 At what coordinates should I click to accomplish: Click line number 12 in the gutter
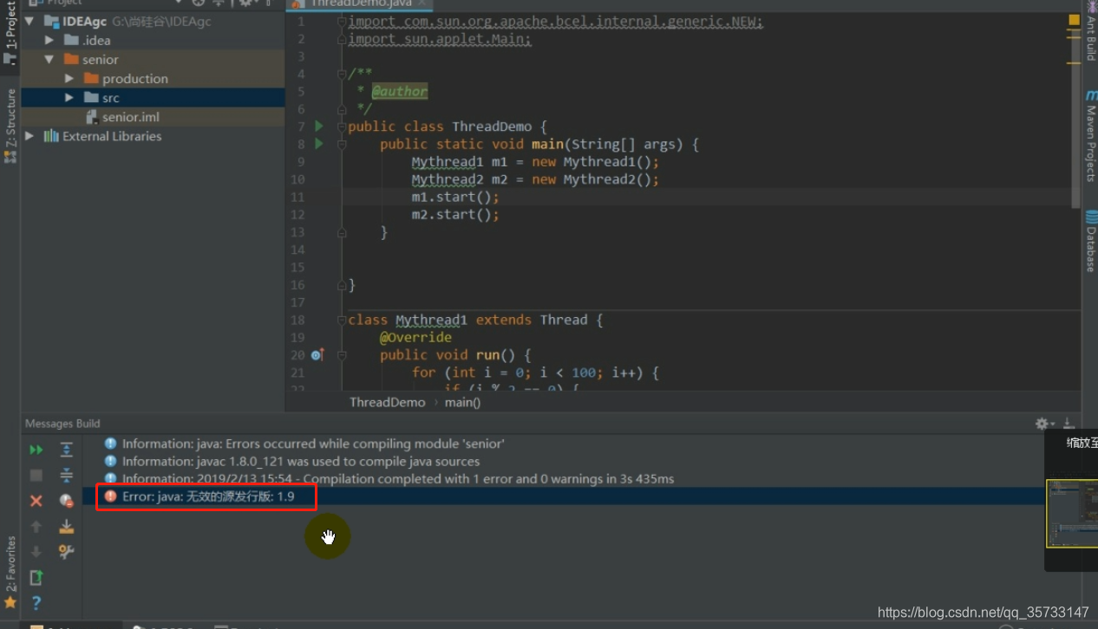(297, 214)
